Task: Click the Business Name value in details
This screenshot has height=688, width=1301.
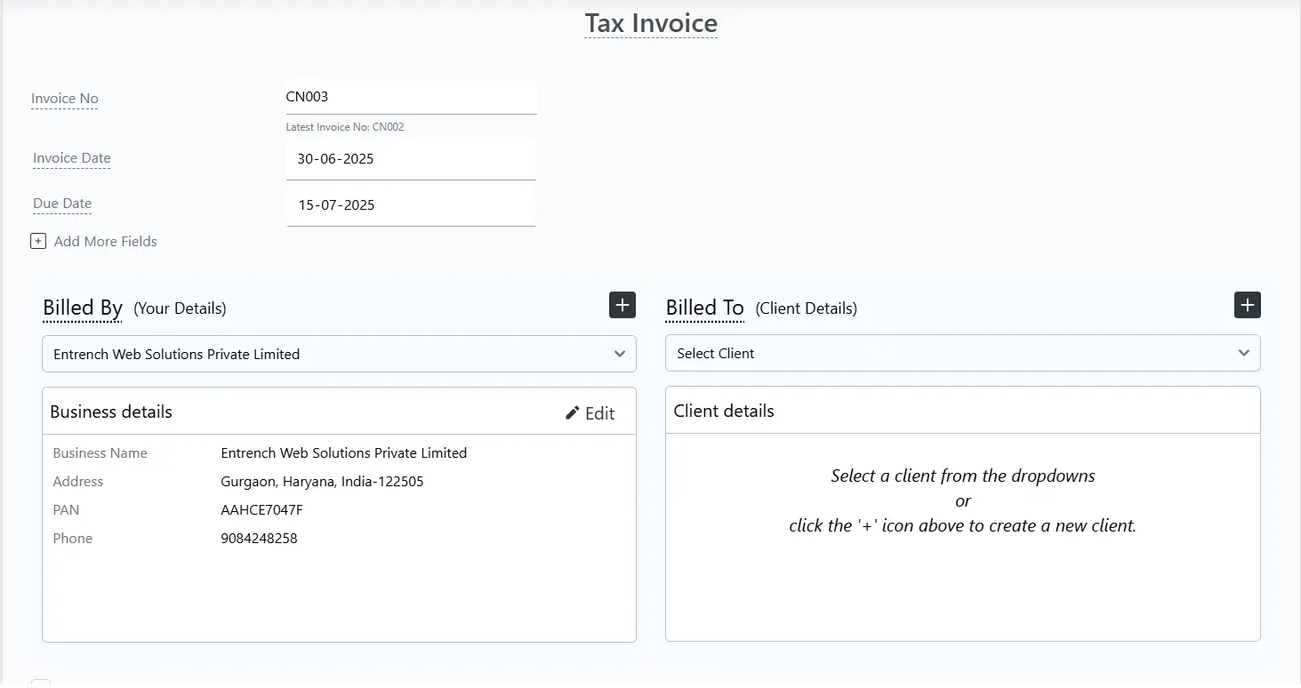Action: [343, 453]
